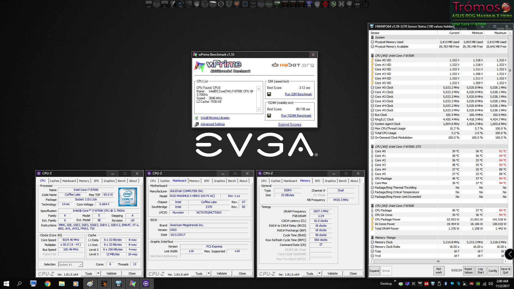
Task: Open File Explorer from the taskbar
Action: pyautogui.click(x=62, y=284)
